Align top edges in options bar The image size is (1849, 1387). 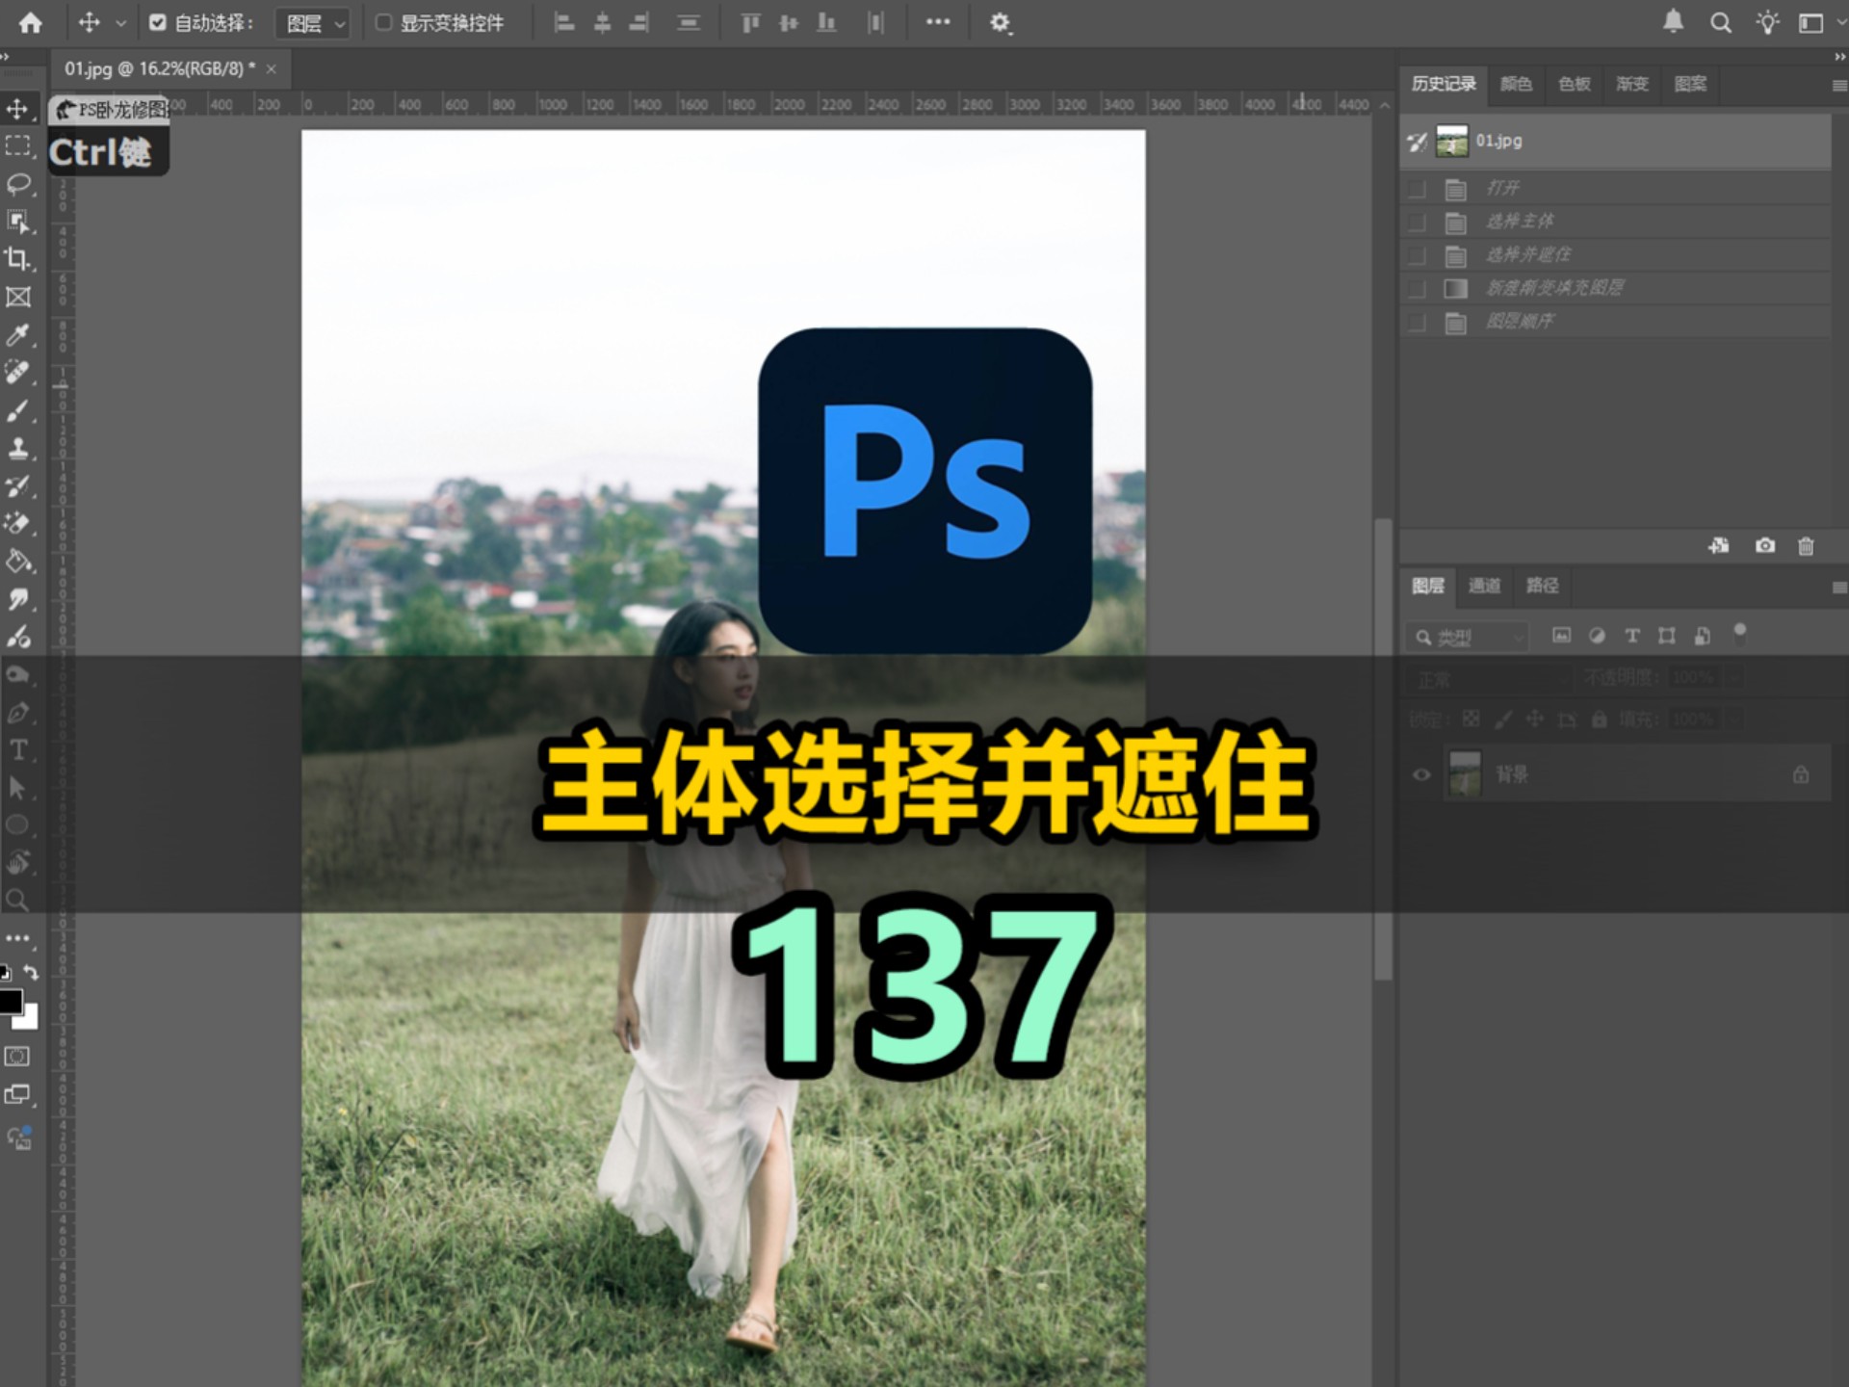pyautogui.click(x=750, y=22)
